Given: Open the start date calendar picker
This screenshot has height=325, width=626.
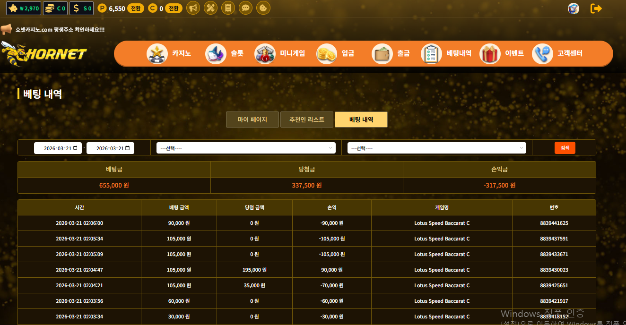Looking at the screenshot, I should (x=75, y=148).
